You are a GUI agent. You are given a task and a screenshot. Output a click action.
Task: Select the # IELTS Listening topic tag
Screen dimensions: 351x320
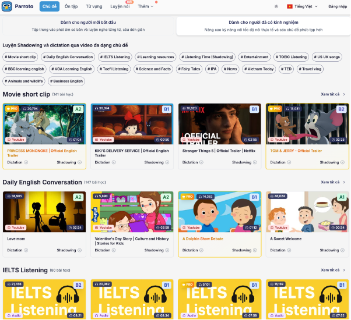pos(115,57)
